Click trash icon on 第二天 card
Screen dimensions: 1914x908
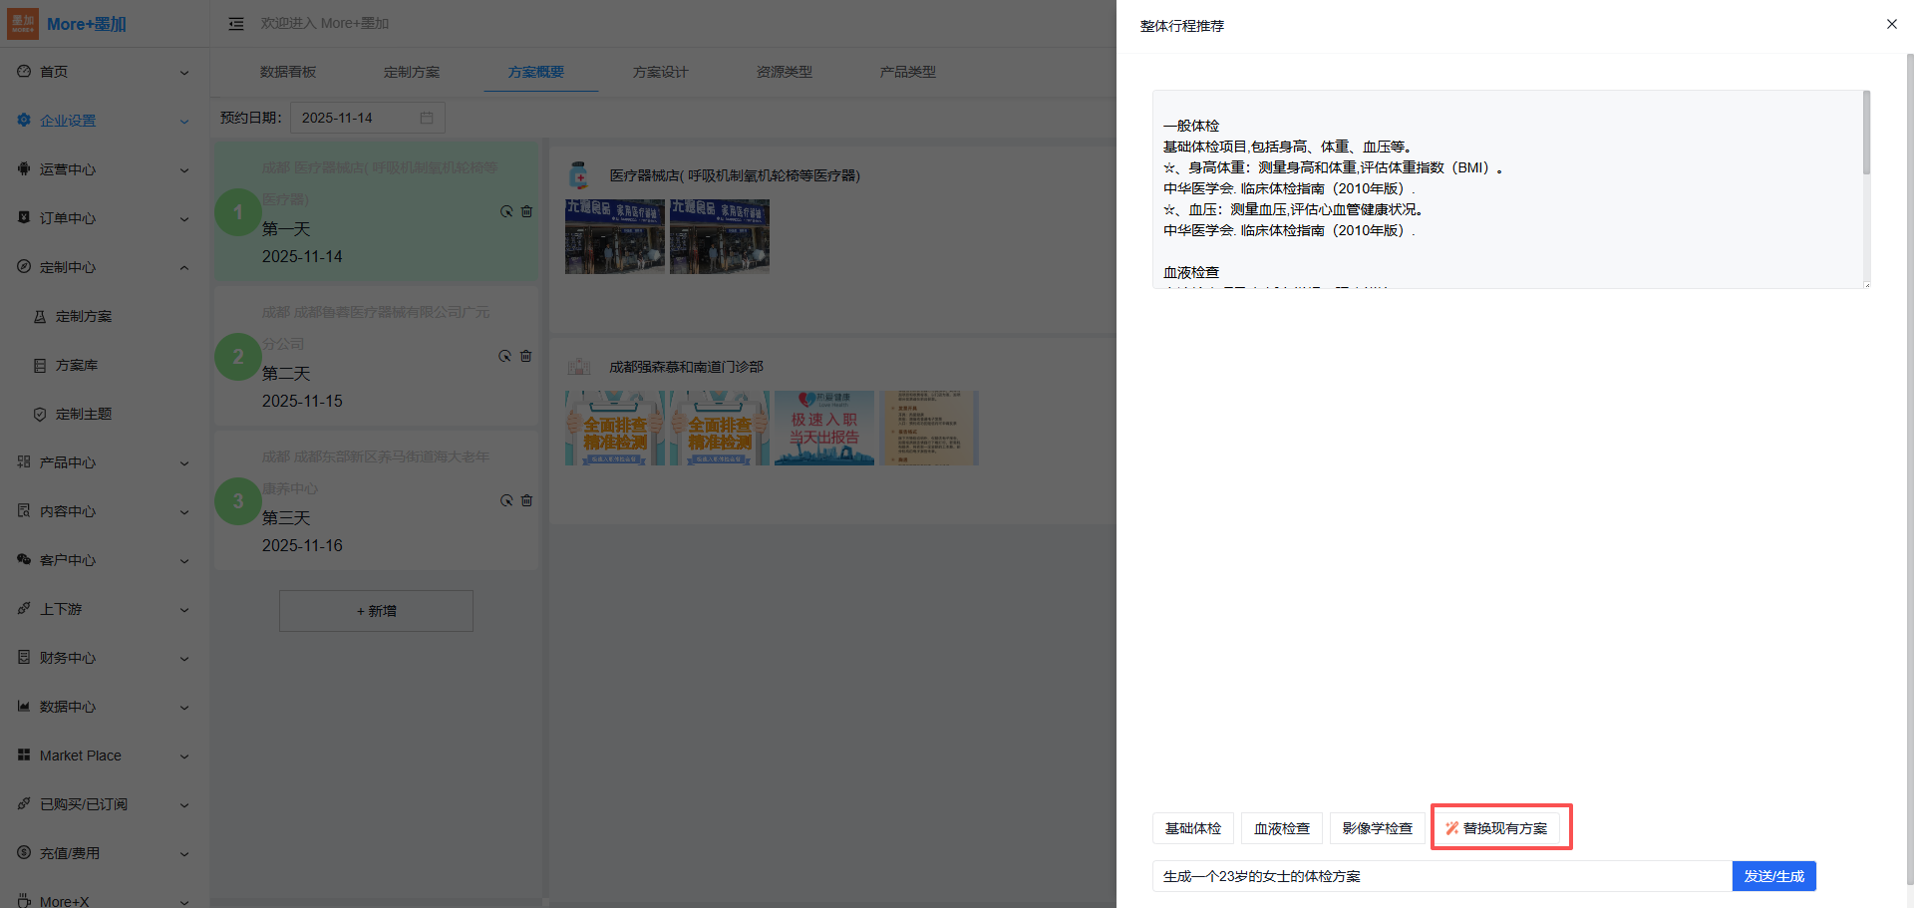click(525, 356)
